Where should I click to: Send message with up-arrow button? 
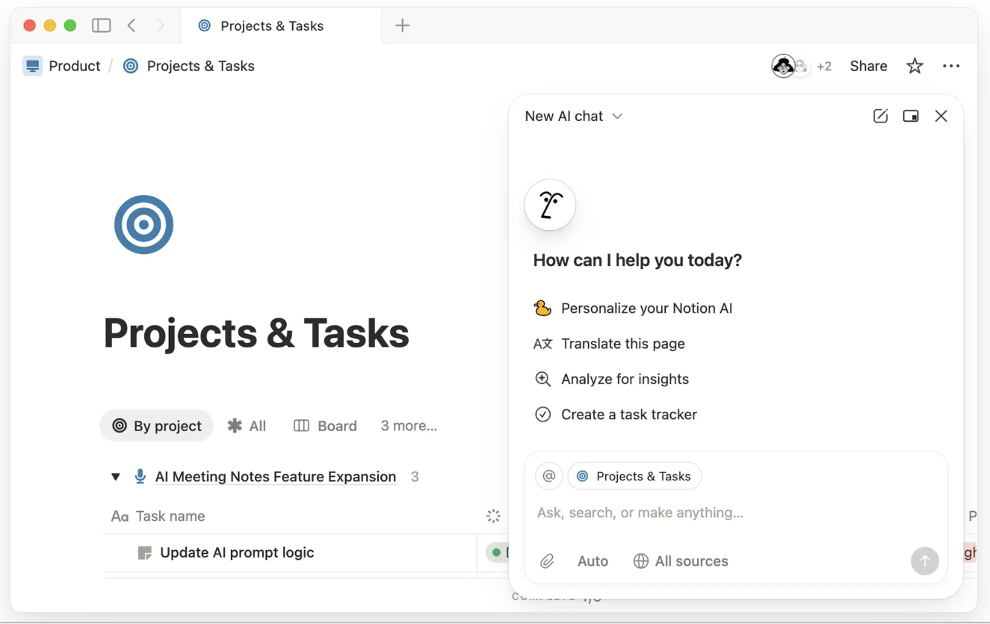coord(924,560)
